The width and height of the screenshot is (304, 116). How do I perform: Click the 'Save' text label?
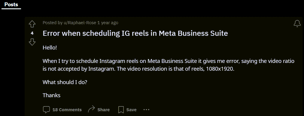(x=132, y=110)
